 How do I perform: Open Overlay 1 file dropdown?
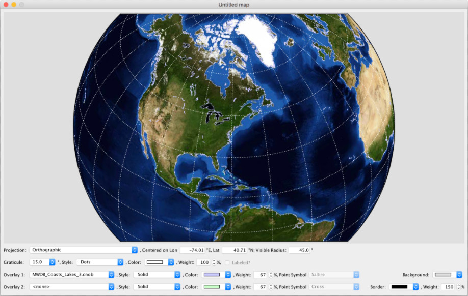(72, 275)
